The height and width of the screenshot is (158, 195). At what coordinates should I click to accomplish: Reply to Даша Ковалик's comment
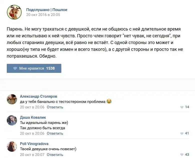55,133
